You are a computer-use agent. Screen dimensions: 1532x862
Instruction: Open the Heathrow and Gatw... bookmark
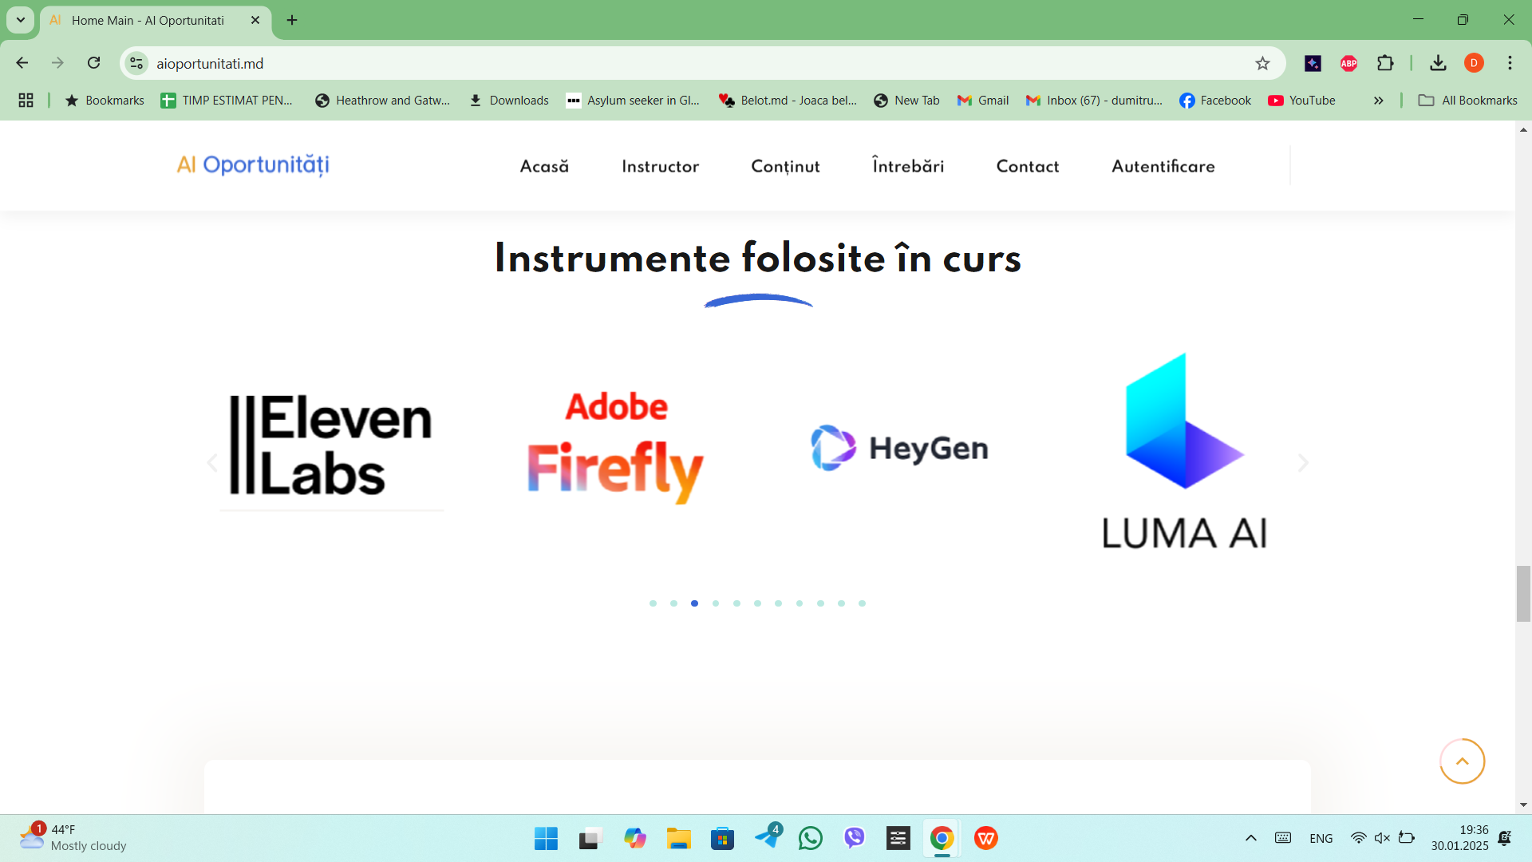click(383, 101)
